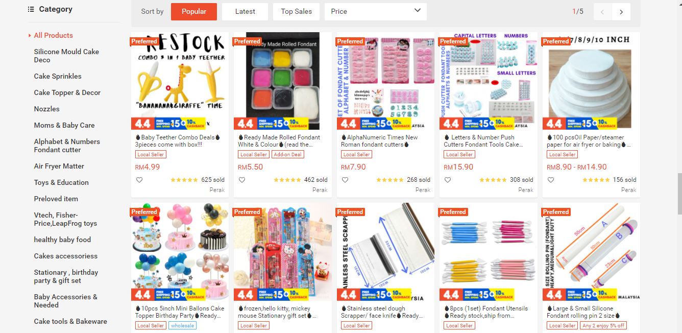Open Toys & Education category
682x333 pixels.
[x=61, y=182]
